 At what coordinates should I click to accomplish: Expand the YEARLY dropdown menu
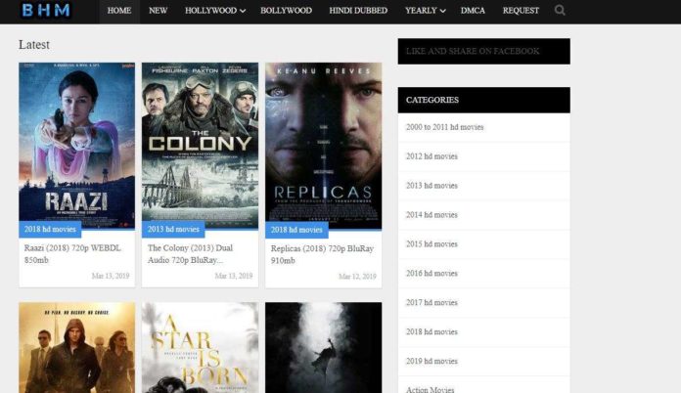(426, 11)
